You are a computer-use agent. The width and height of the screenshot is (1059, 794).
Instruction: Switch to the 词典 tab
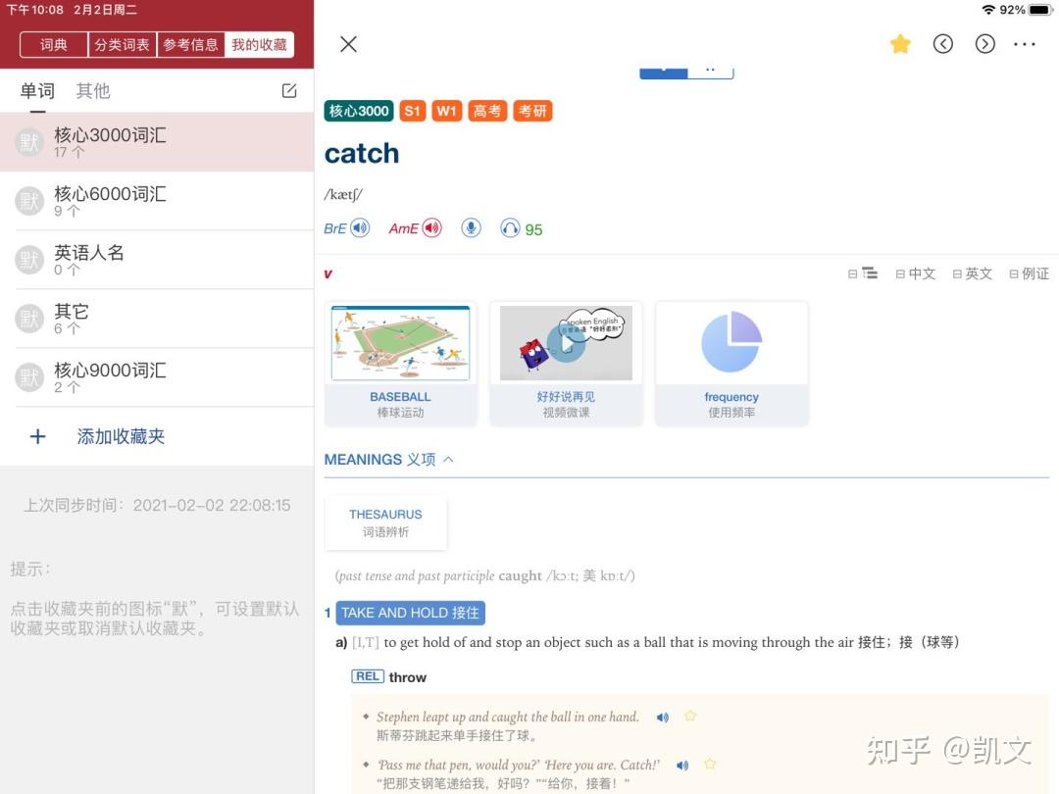54,44
